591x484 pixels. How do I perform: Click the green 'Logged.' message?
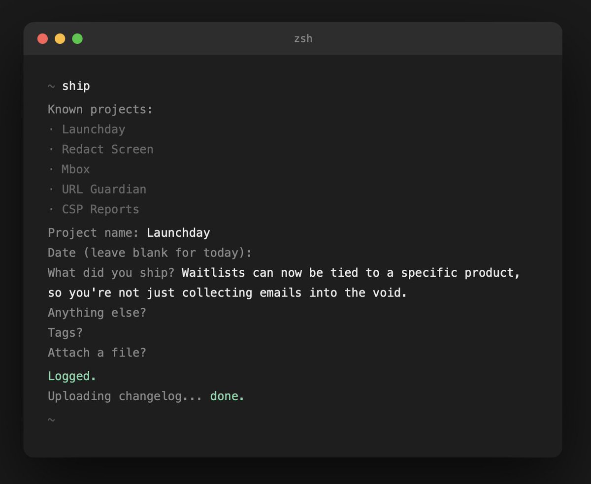pyautogui.click(x=72, y=376)
